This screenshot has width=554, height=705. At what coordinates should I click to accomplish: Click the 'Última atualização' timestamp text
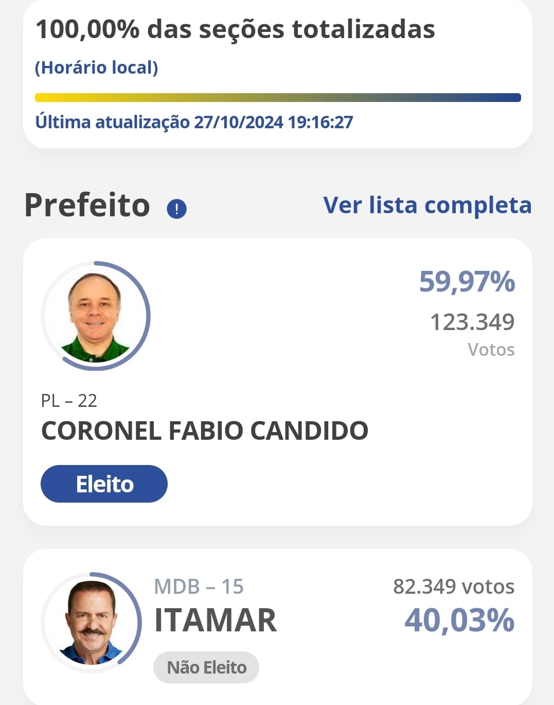pyautogui.click(x=194, y=122)
